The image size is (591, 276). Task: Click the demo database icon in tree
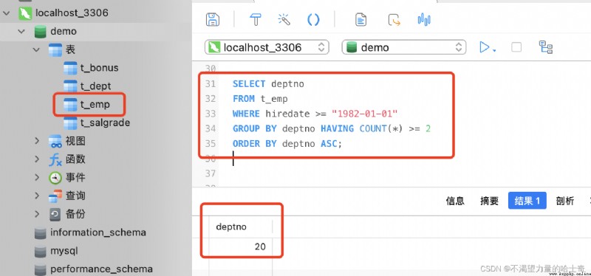click(x=40, y=31)
